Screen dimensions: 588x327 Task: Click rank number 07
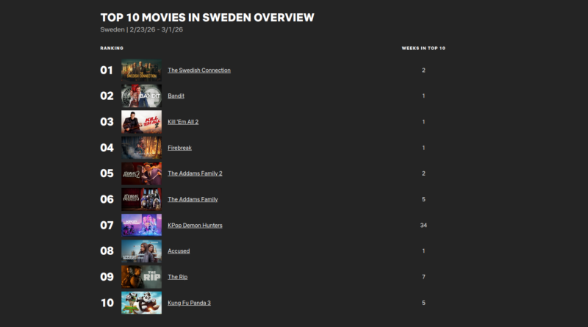tap(107, 226)
